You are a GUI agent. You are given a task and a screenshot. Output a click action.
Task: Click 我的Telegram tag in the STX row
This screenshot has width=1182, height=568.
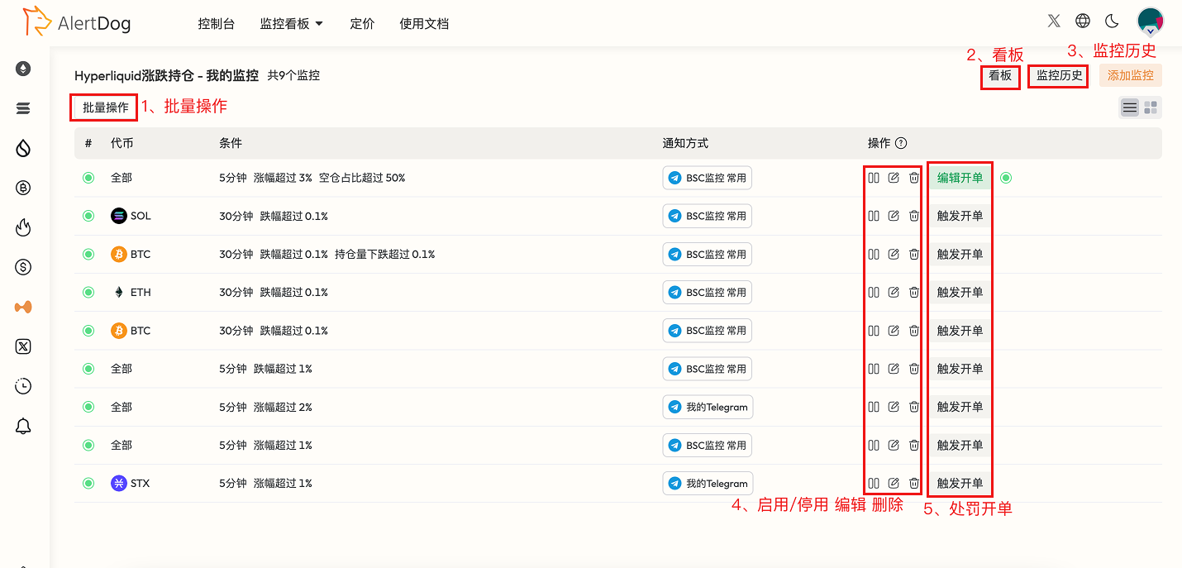tap(708, 483)
